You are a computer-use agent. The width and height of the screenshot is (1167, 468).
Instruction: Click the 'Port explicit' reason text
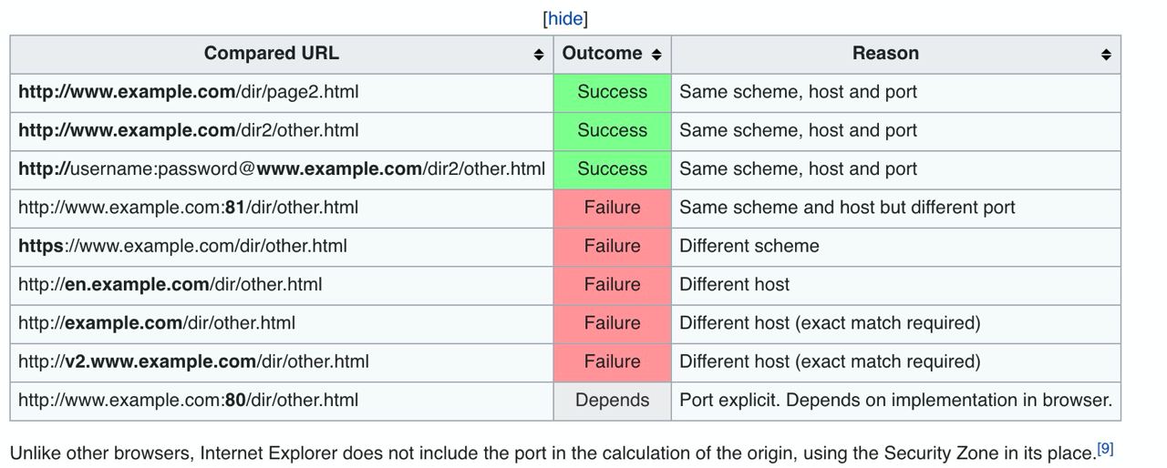pos(895,401)
